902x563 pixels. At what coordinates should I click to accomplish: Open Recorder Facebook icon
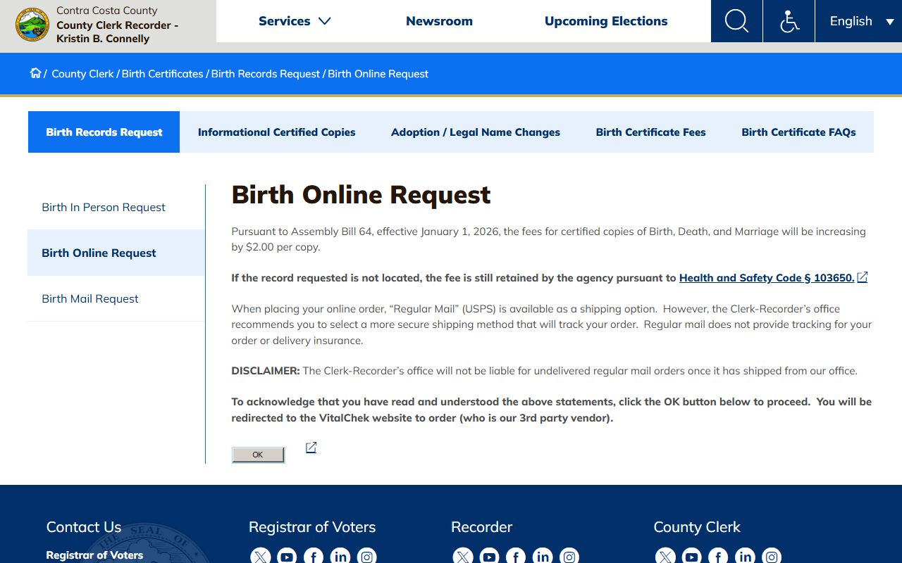[516, 557]
